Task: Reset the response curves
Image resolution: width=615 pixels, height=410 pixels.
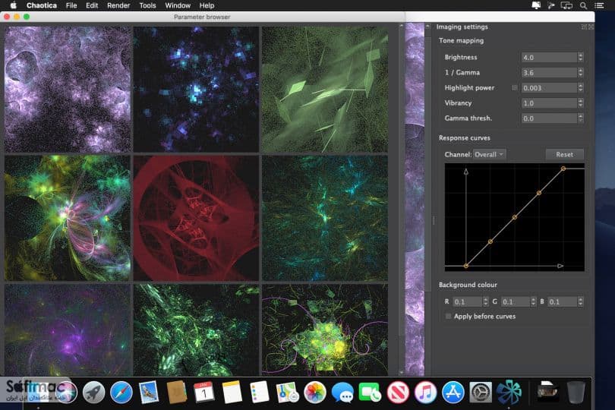Action: (x=564, y=155)
